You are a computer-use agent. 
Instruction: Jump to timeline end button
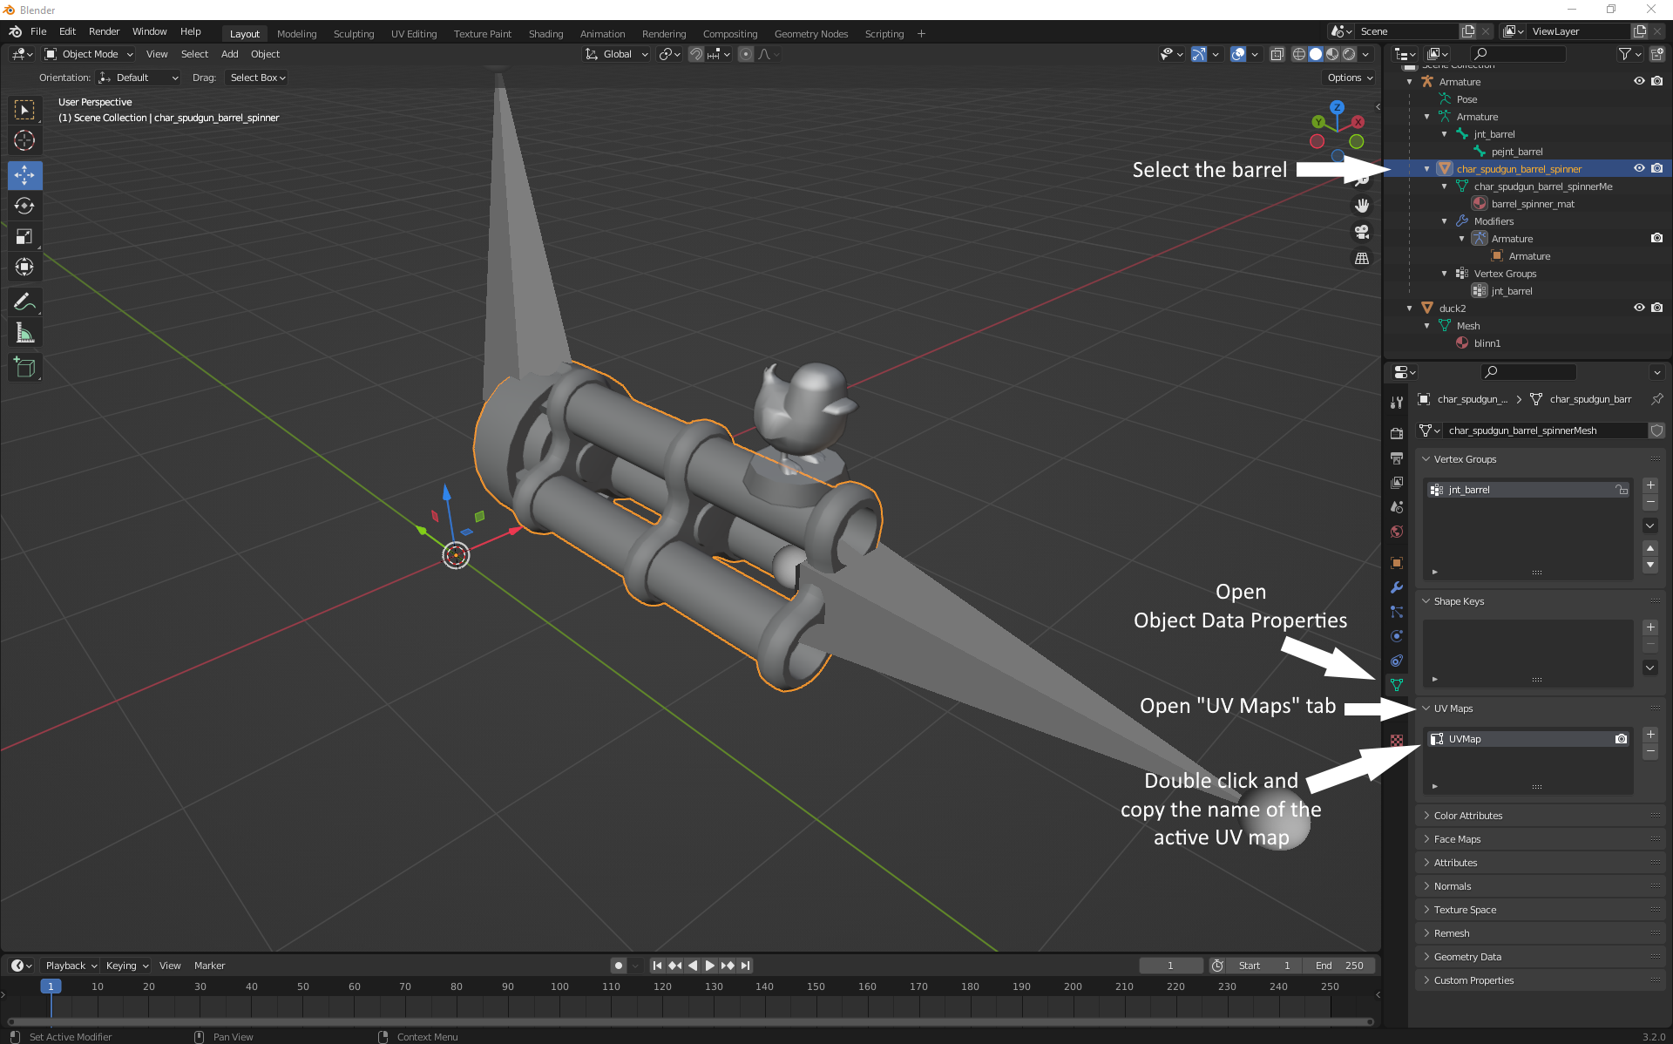[745, 966]
